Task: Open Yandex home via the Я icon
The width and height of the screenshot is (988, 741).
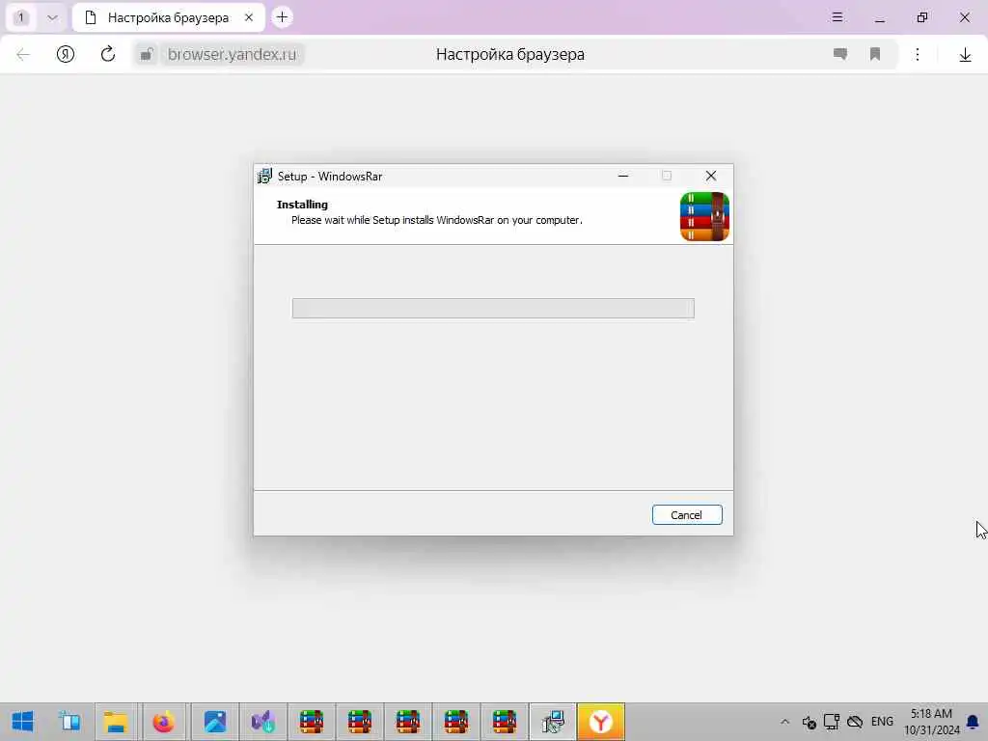Action: (x=66, y=54)
